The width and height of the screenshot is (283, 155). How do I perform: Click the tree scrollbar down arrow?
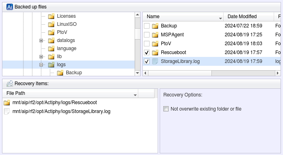point(137,73)
